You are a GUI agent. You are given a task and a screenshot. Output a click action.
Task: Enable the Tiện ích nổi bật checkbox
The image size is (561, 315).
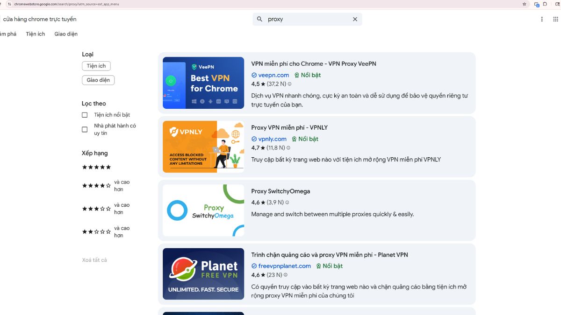pos(85,115)
